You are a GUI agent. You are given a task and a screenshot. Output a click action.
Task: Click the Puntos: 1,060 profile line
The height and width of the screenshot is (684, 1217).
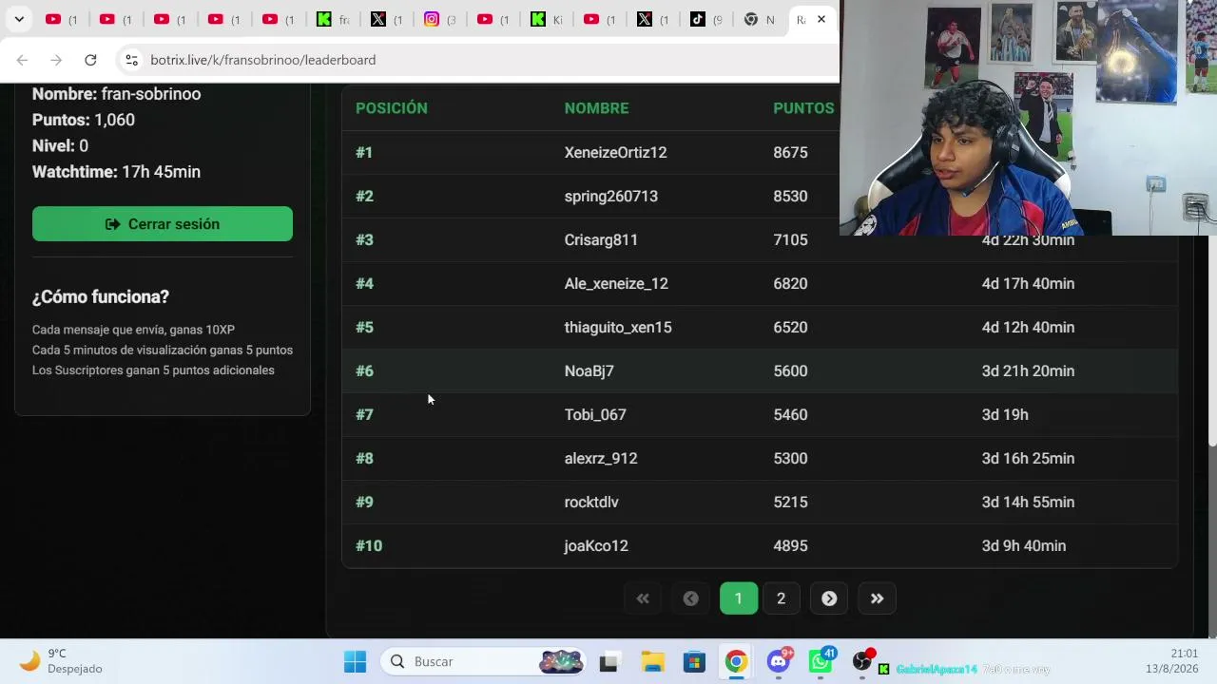coord(84,120)
